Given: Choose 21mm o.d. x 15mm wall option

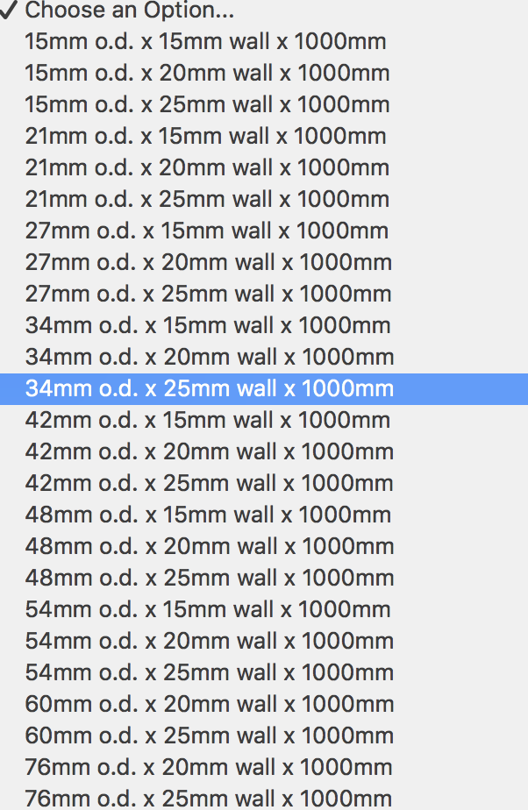Looking at the screenshot, I should (x=206, y=136).
